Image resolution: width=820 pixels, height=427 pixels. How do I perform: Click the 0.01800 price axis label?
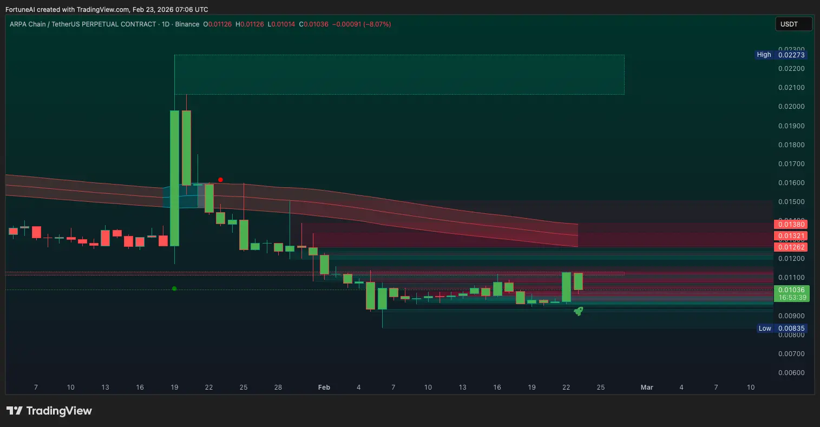791,145
